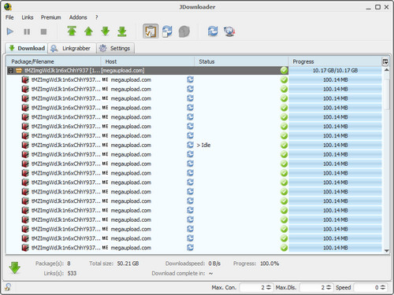Start downloads with the Play button
The height and width of the screenshot is (295, 394).
10,31
